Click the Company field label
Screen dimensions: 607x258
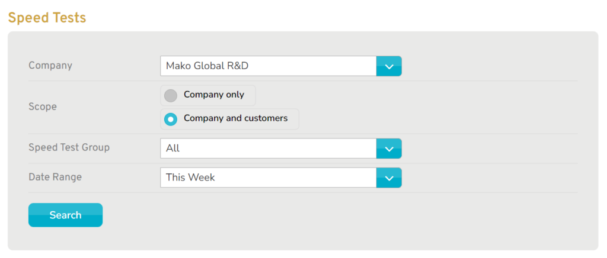pos(50,66)
